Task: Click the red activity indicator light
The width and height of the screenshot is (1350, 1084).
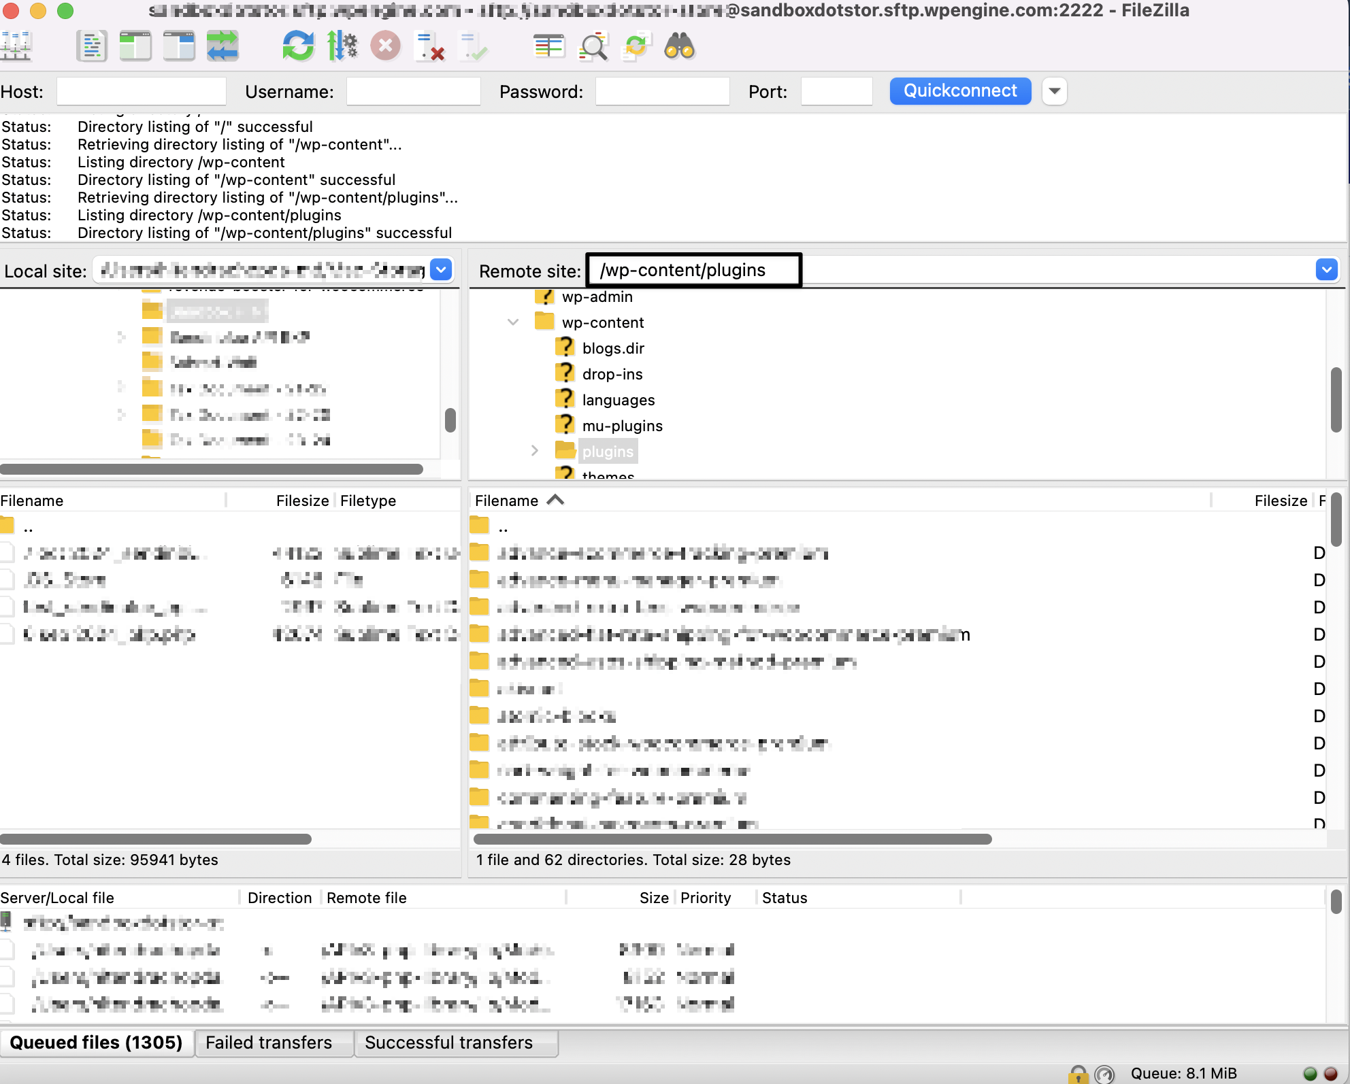Action: (1330, 1074)
